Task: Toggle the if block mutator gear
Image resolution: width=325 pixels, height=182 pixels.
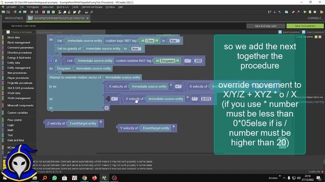Action: [x=51, y=61]
